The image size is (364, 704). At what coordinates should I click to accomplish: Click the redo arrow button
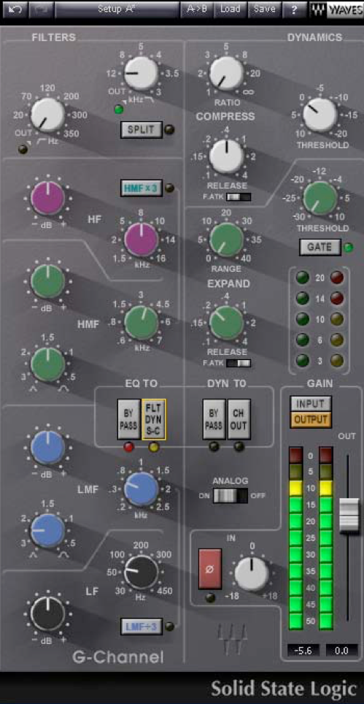click(x=42, y=9)
